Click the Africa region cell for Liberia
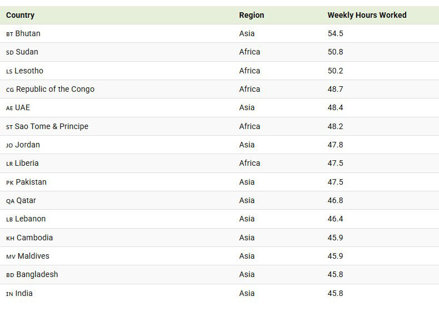The width and height of the screenshot is (439, 316). 249,163
